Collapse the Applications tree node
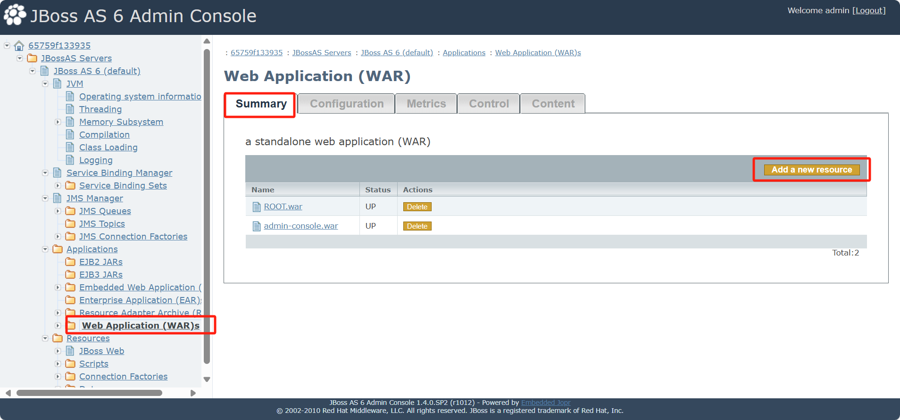 [x=45, y=249]
